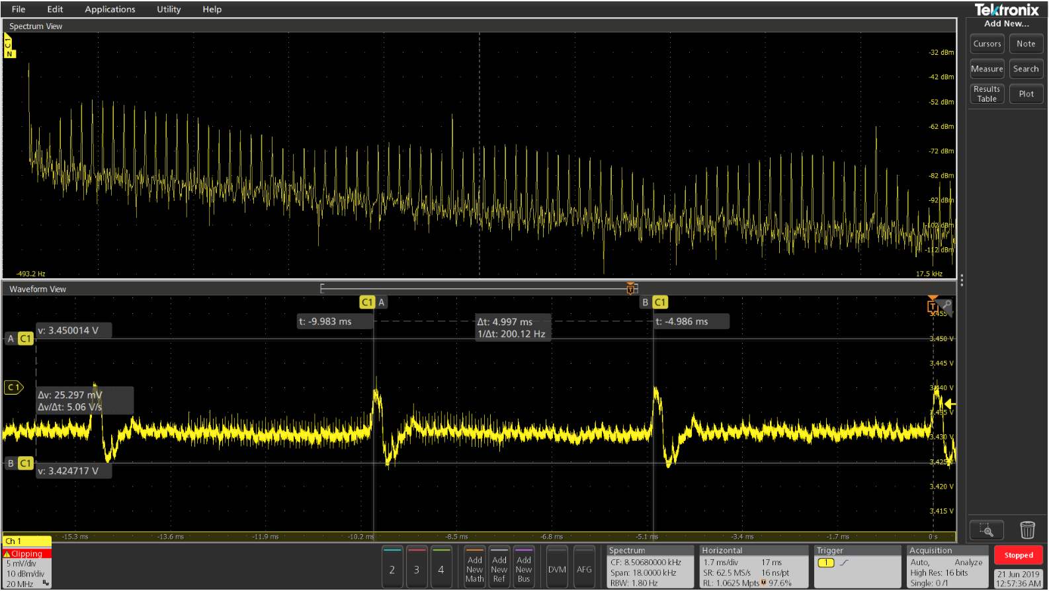
Task: Click the zoom box magnifier icon
Action: [986, 530]
